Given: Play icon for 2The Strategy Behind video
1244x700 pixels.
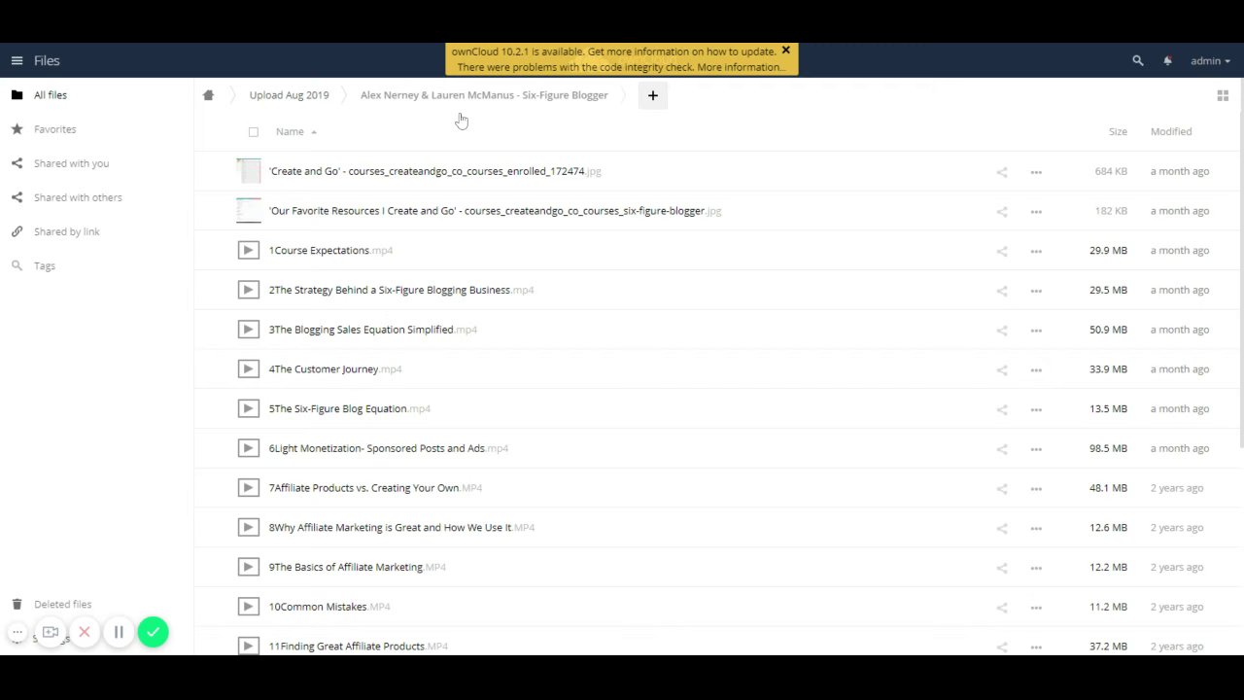Looking at the screenshot, I should point(249,290).
